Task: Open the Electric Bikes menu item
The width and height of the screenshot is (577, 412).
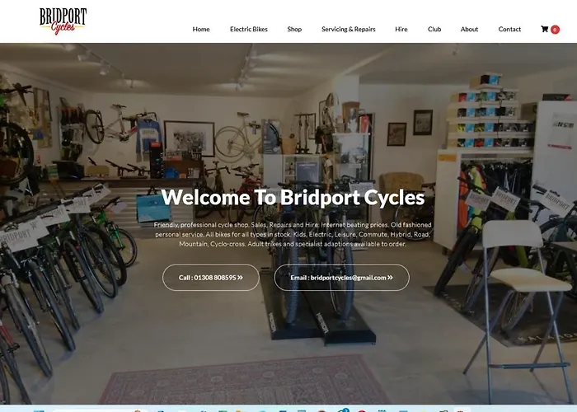Action: tap(249, 29)
